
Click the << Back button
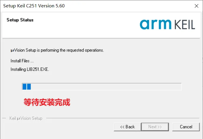[x=127, y=127]
